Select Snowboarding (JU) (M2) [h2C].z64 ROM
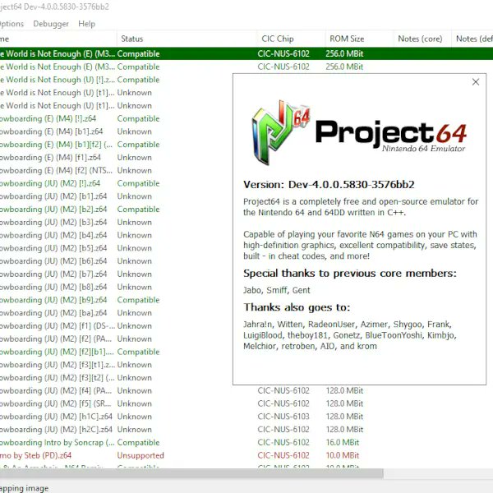 56,430
